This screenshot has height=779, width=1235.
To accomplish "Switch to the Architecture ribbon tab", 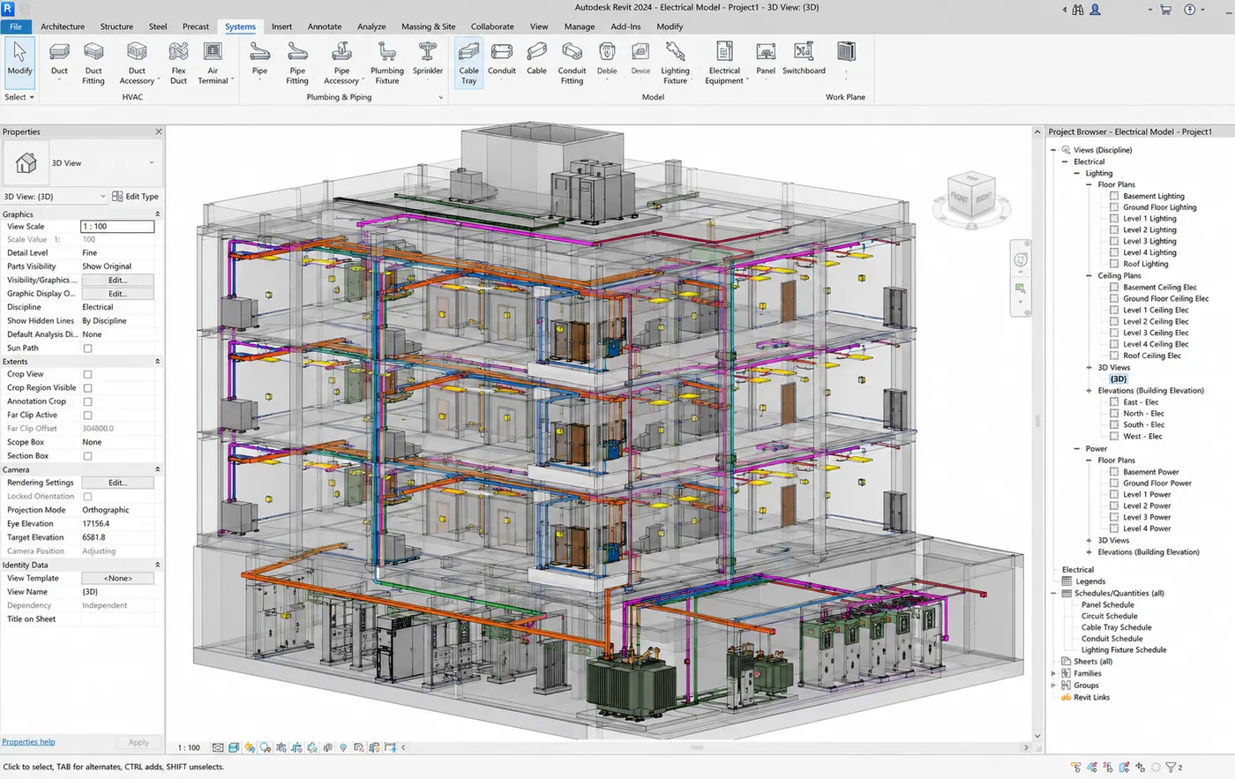I will click(63, 26).
